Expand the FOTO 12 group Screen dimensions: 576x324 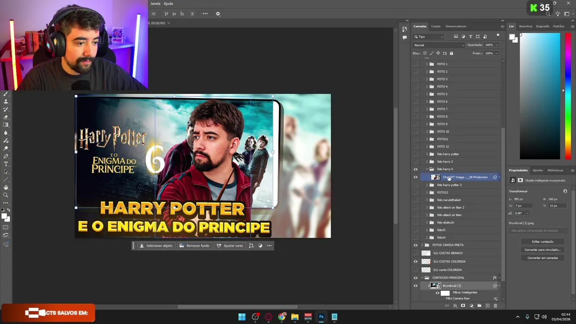pyautogui.click(x=427, y=147)
